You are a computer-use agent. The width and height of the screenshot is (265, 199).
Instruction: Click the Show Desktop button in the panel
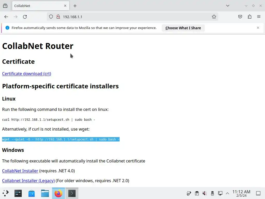258,193
